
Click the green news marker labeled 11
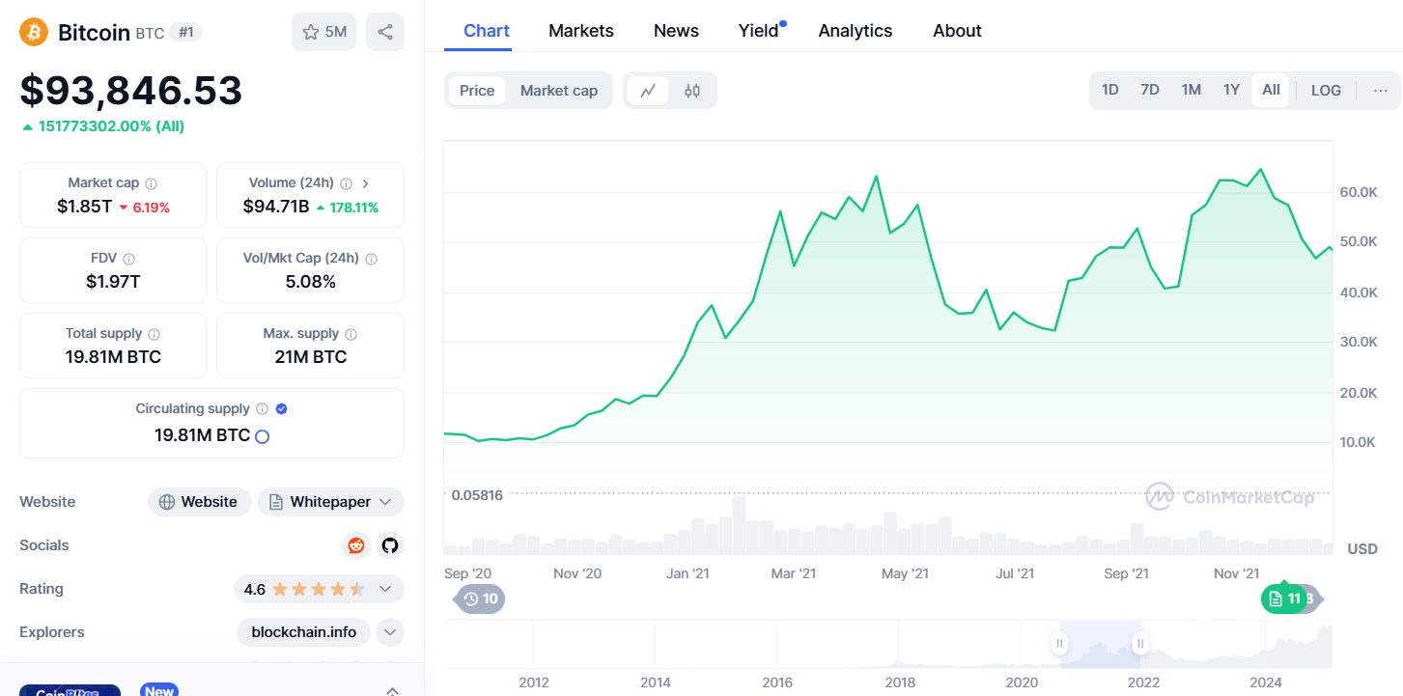tap(1283, 599)
